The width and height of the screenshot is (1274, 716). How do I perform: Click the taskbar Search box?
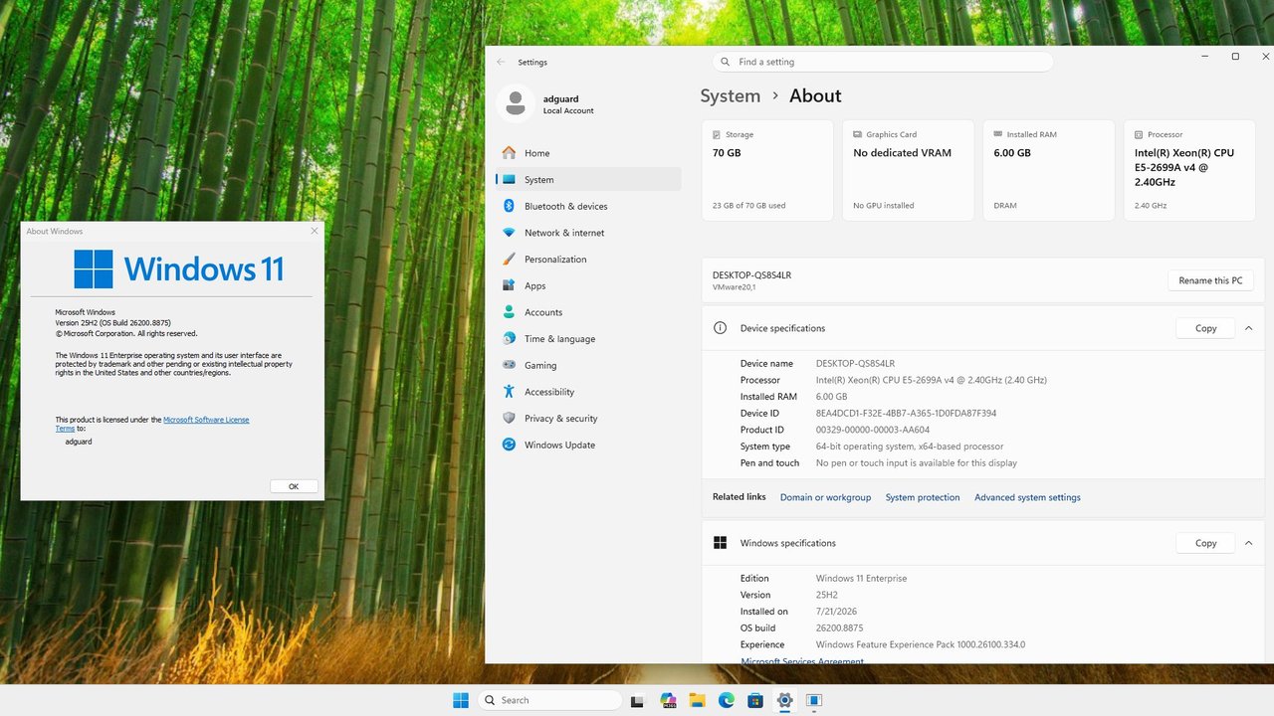click(x=550, y=700)
